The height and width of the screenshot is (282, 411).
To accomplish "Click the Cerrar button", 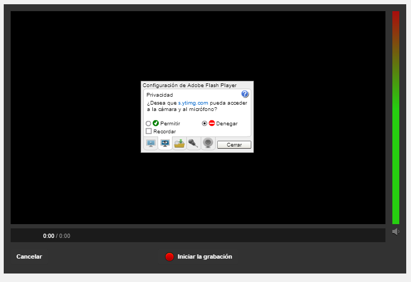I will pos(234,145).
